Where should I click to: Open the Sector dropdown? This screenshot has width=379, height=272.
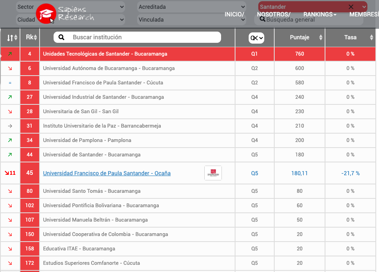(x=70, y=7)
